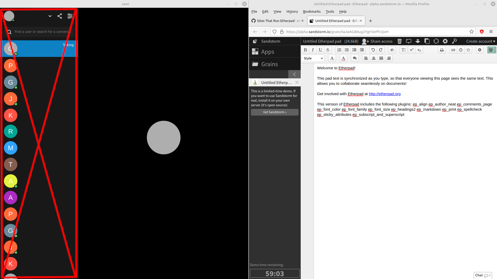The image size is (497, 279).
Task: Open Firefox File menu
Action: 254,12
